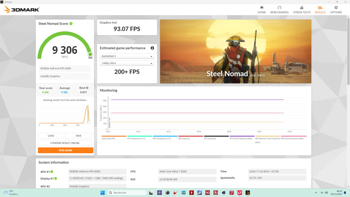Click the Best score 9 817
This screenshot has width=350, height=197.
click(83, 92)
